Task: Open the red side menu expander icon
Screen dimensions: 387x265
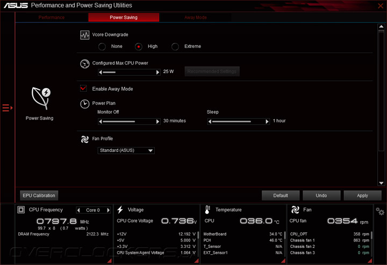Action: (x=8, y=108)
